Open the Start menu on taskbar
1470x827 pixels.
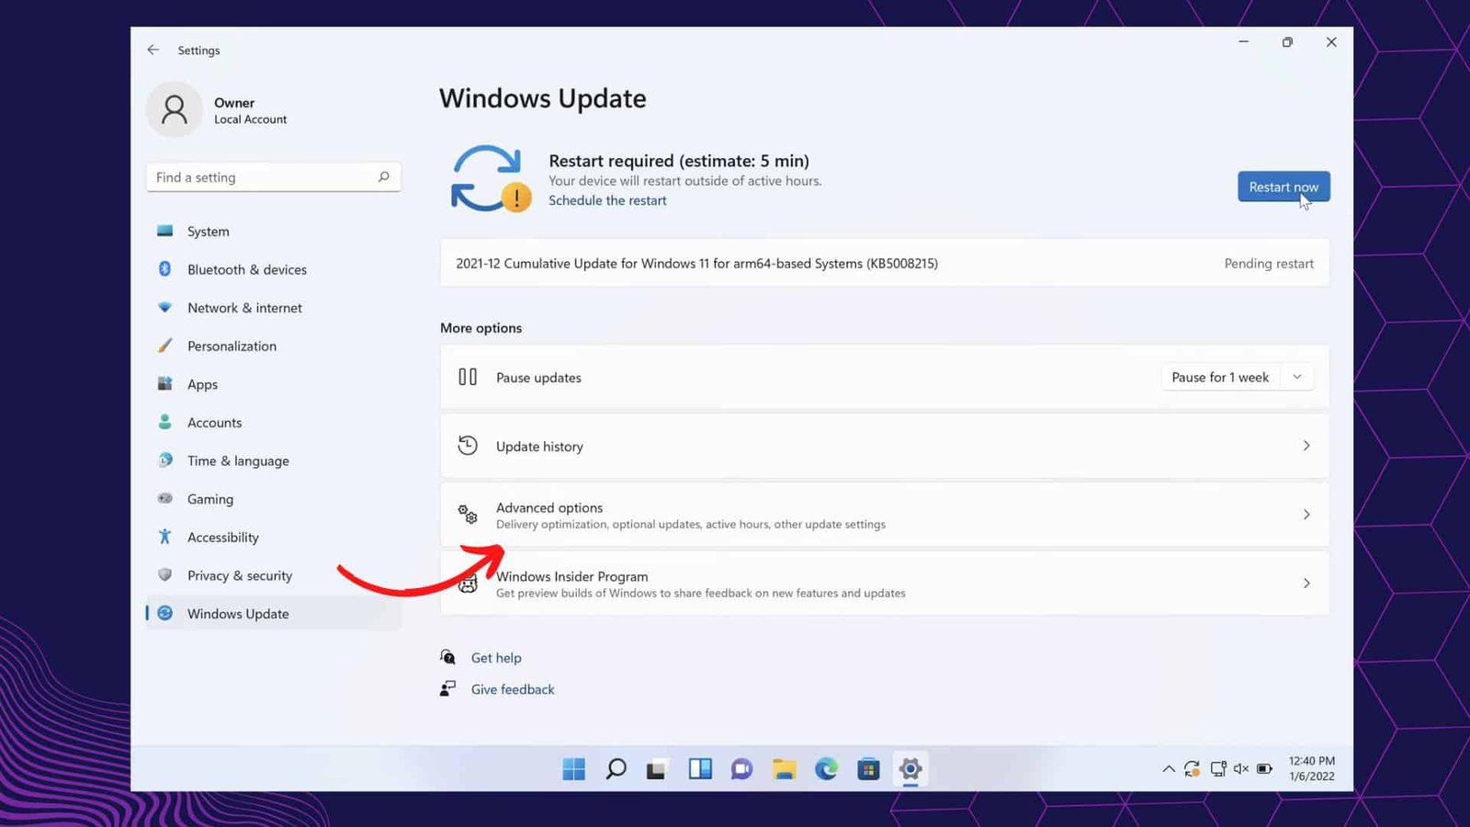(x=574, y=769)
